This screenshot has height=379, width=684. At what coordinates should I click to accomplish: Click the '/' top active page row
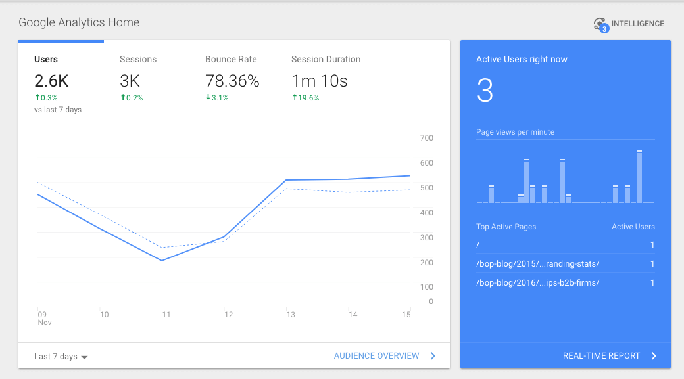click(x=566, y=245)
